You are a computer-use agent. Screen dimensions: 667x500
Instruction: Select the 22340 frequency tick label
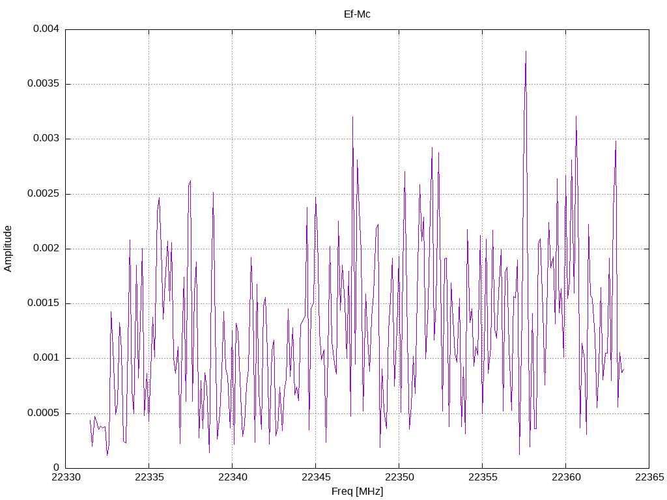pyautogui.click(x=232, y=477)
